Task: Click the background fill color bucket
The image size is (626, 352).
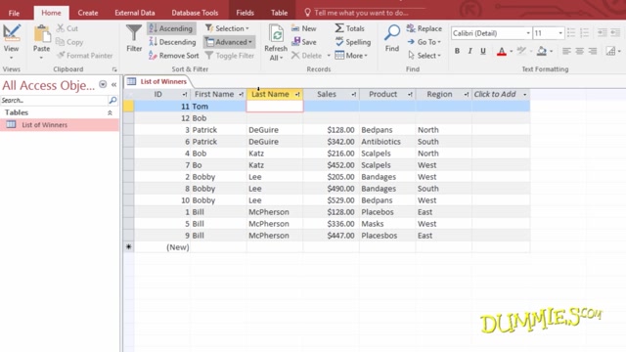Action: pos(542,51)
